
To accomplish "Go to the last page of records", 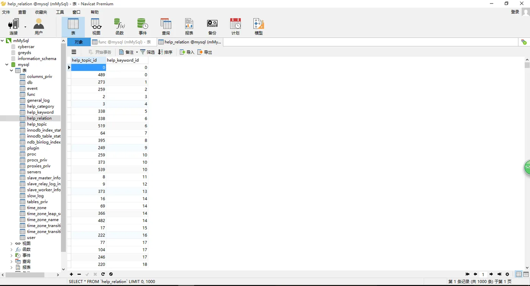I will [499, 274].
